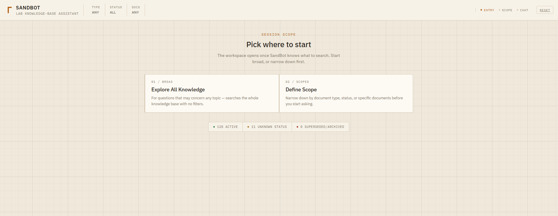Go to the SCOPE step indicator
This screenshot has height=216, width=558.
pyautogui.click(x=505, y=10)
